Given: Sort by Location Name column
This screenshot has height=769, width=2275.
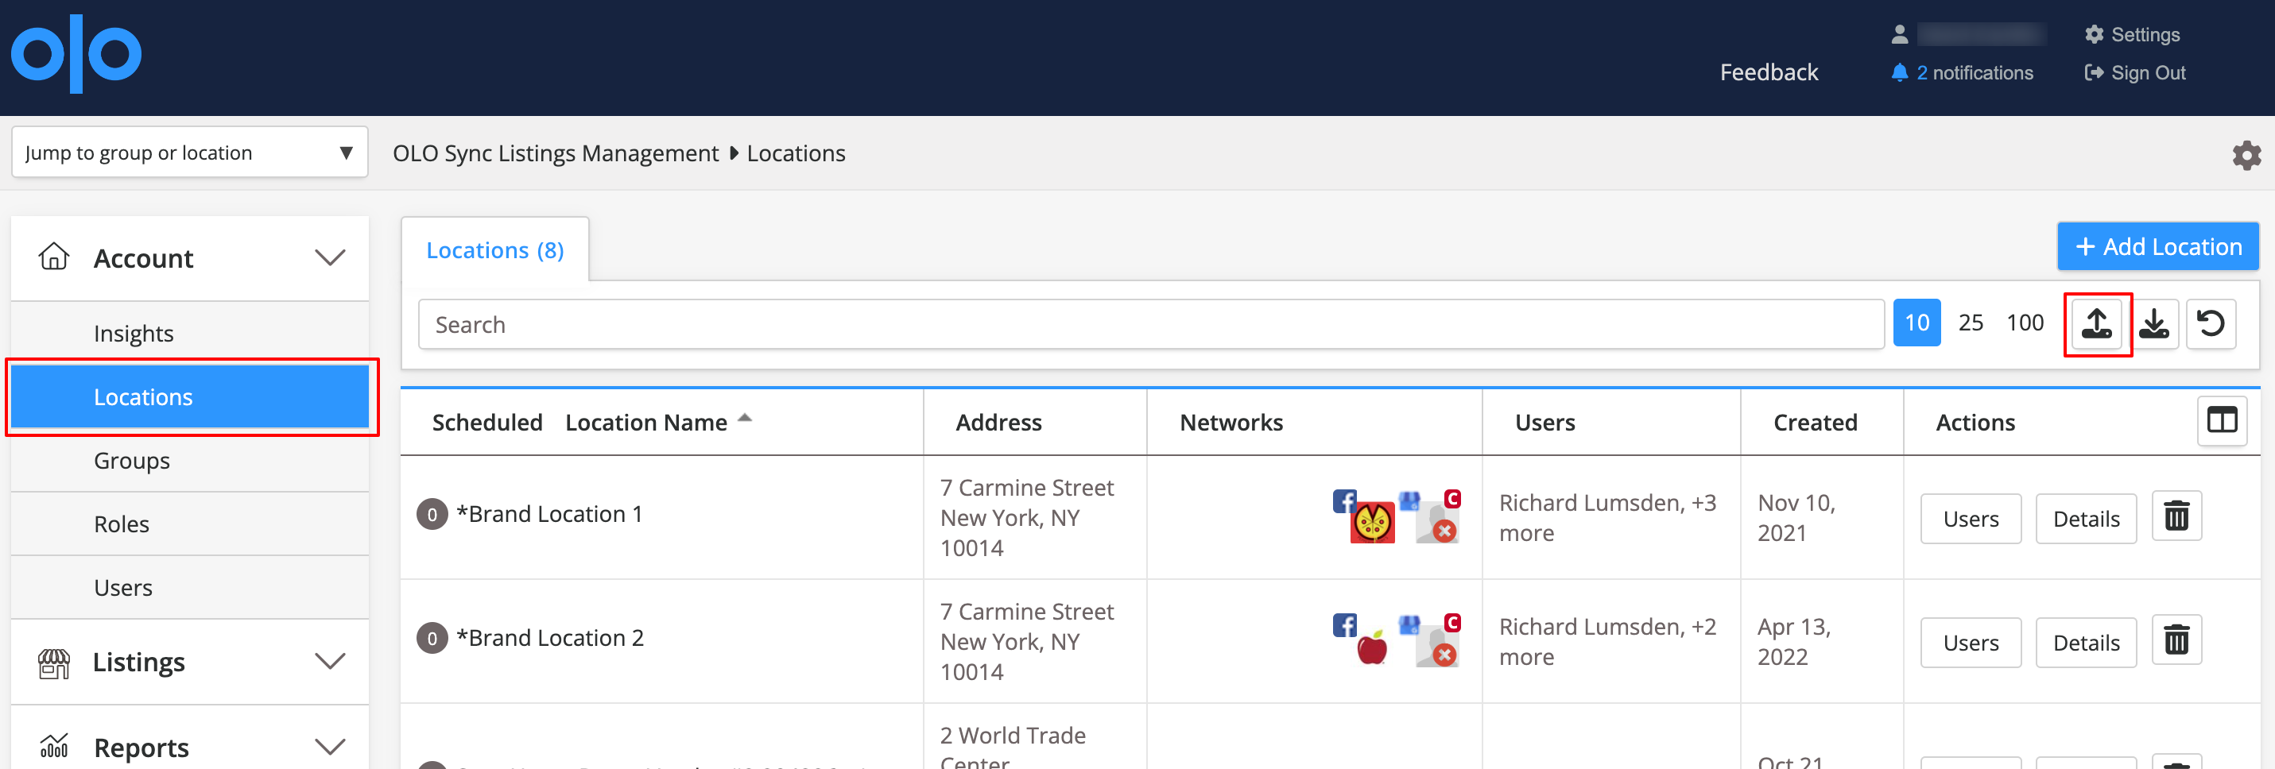Looking at the screenshot, I should click(x=645, y=423).
